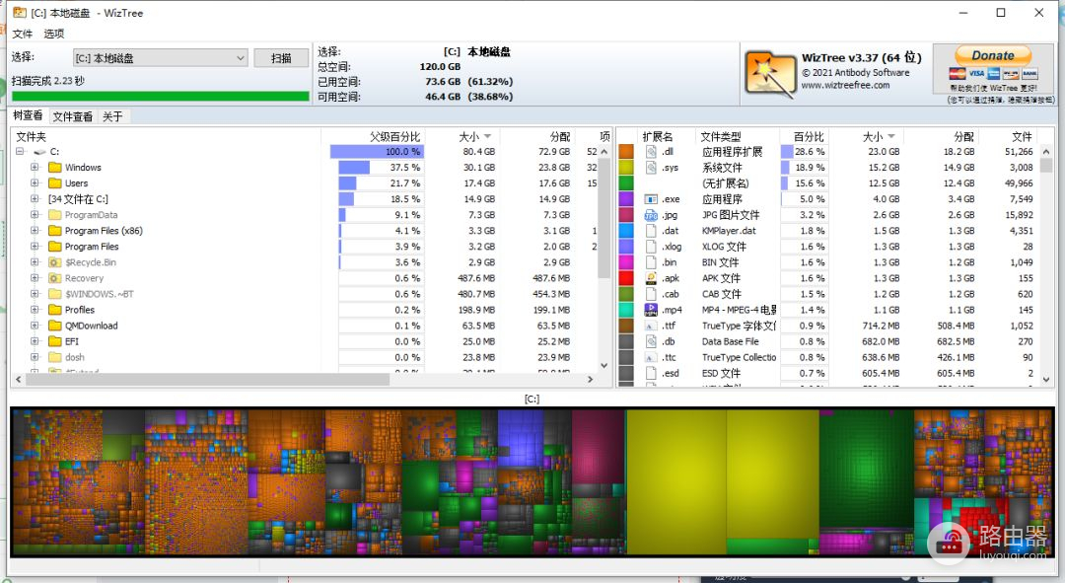This screenshot has height=583, width=1065.
Task: Click the Windows folder icon
Action: click(x=55, y=168)
